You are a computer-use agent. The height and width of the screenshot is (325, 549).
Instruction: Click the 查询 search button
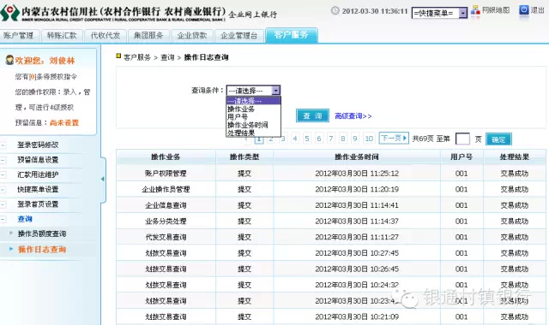point(312,116)
